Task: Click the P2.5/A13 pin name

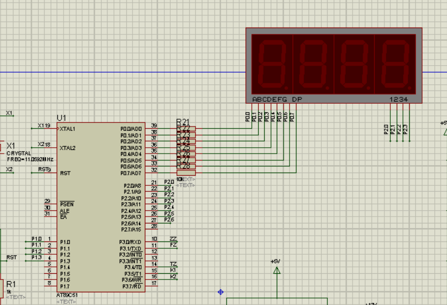Action: tap(131, 217)
